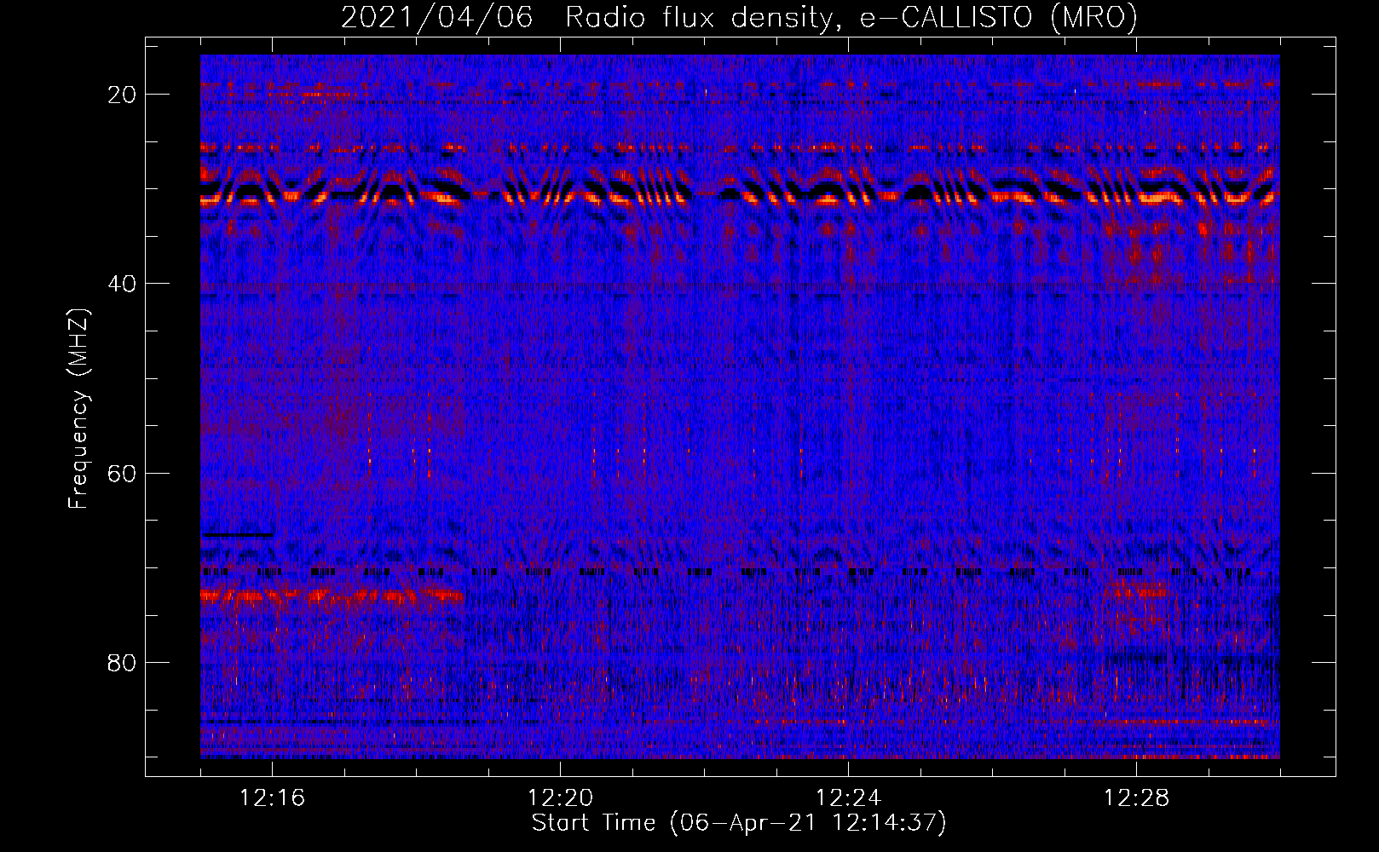The height and width of the screenshot is (852, 1379).
Task: Select the 12:28 time tick label
Action: [1136, 798]
